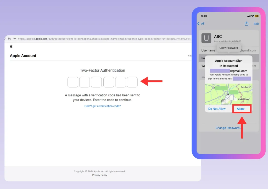
Task: Tap the "@gmail.com" value in the Username row
Action: click(x=248, y=50)
